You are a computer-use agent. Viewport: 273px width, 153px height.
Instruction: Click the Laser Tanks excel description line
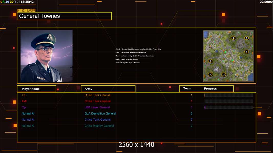(x=131, y=53)
